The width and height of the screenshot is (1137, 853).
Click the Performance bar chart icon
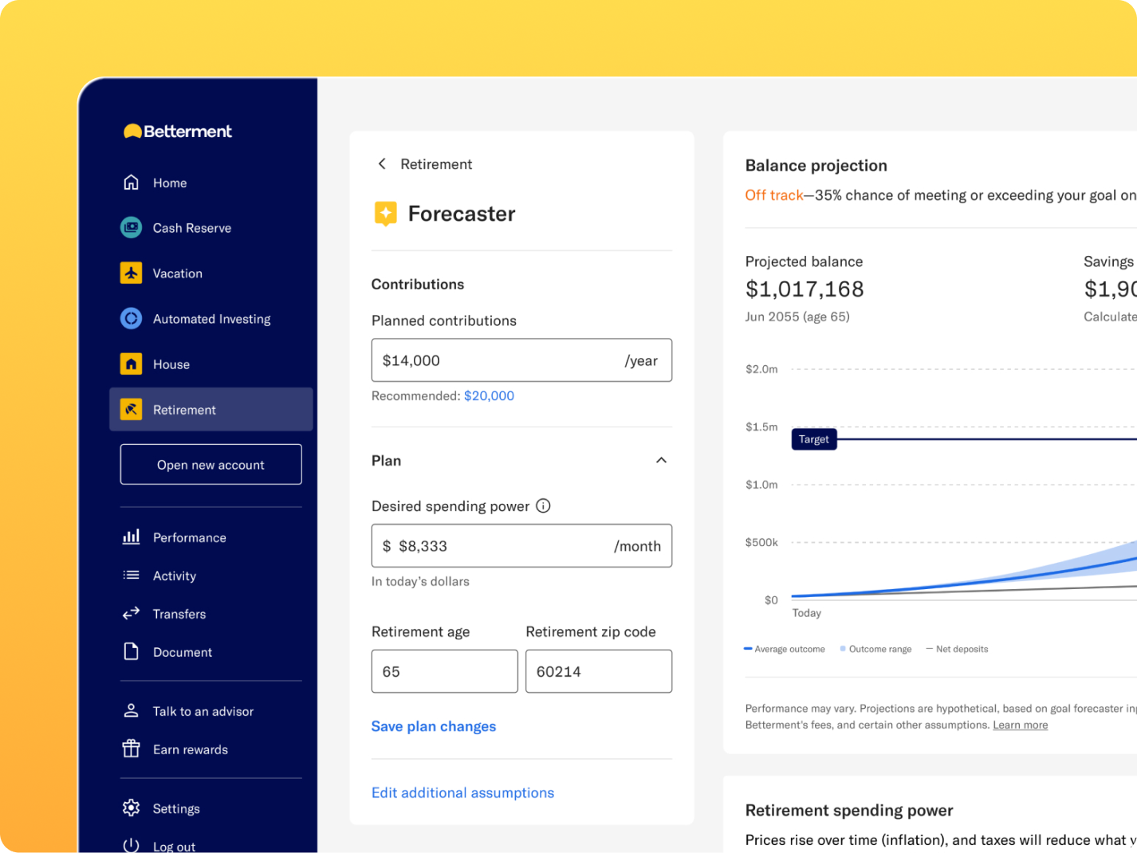(x=131, y=537)
